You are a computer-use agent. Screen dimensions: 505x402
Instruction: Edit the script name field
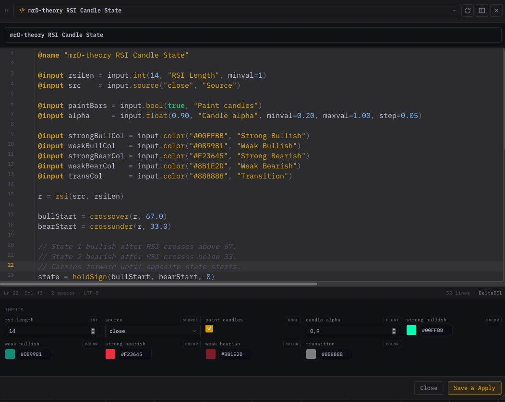pos(253,35)
